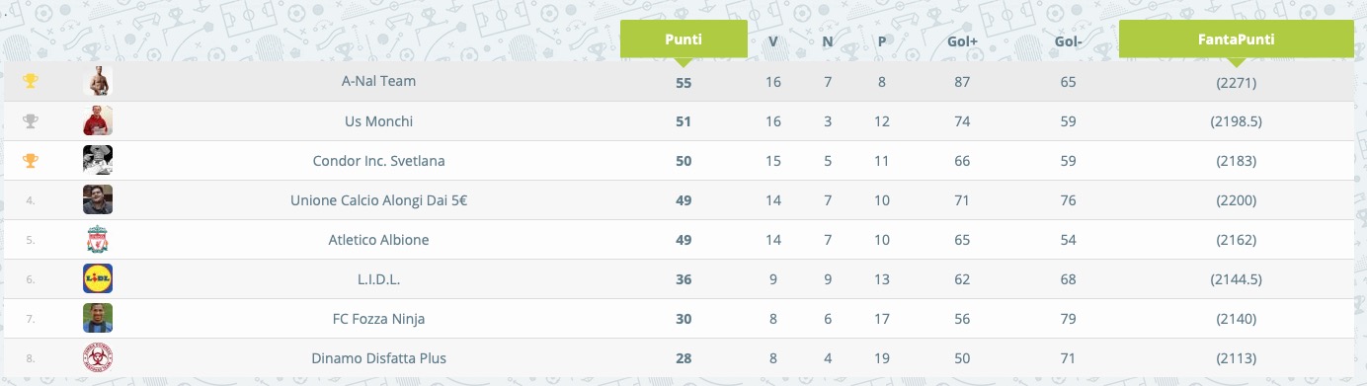Click the trophy icon next to Condor Inc. Svetlana

pyautogui.click(x=31, y=160)
